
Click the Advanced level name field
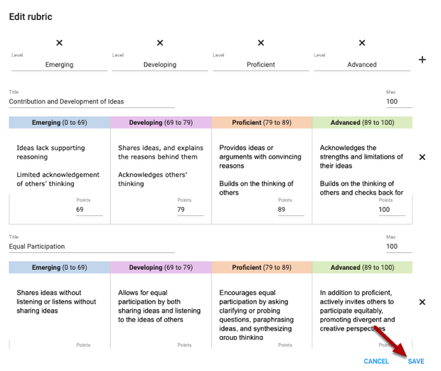(x=362, y=65)
